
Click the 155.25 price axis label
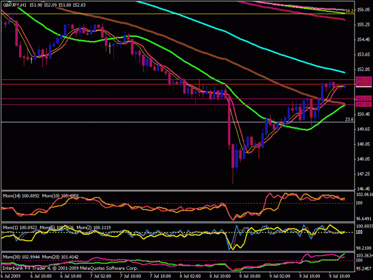[364, 24]
